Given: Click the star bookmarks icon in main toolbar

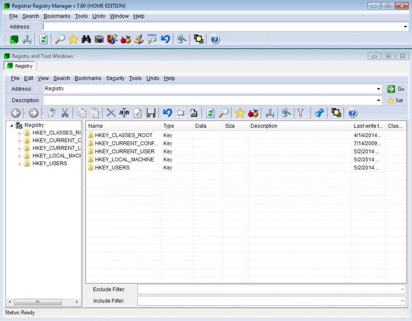Looking at the screenshot, I should click(73, 40).
